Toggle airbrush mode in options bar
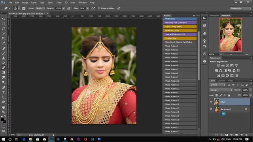Viewport: 253px width, 142px height. (x=93, y=8)
